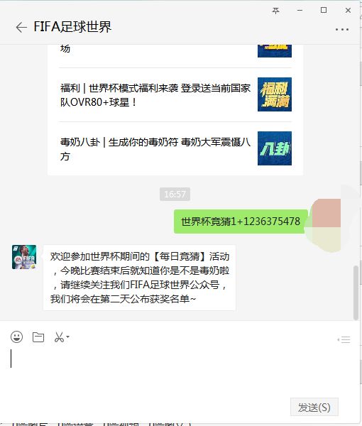Screen dimensions: 362x426
Task: Expand the dropdown arrow beside the scissors
Action: (x=67, y=337)
